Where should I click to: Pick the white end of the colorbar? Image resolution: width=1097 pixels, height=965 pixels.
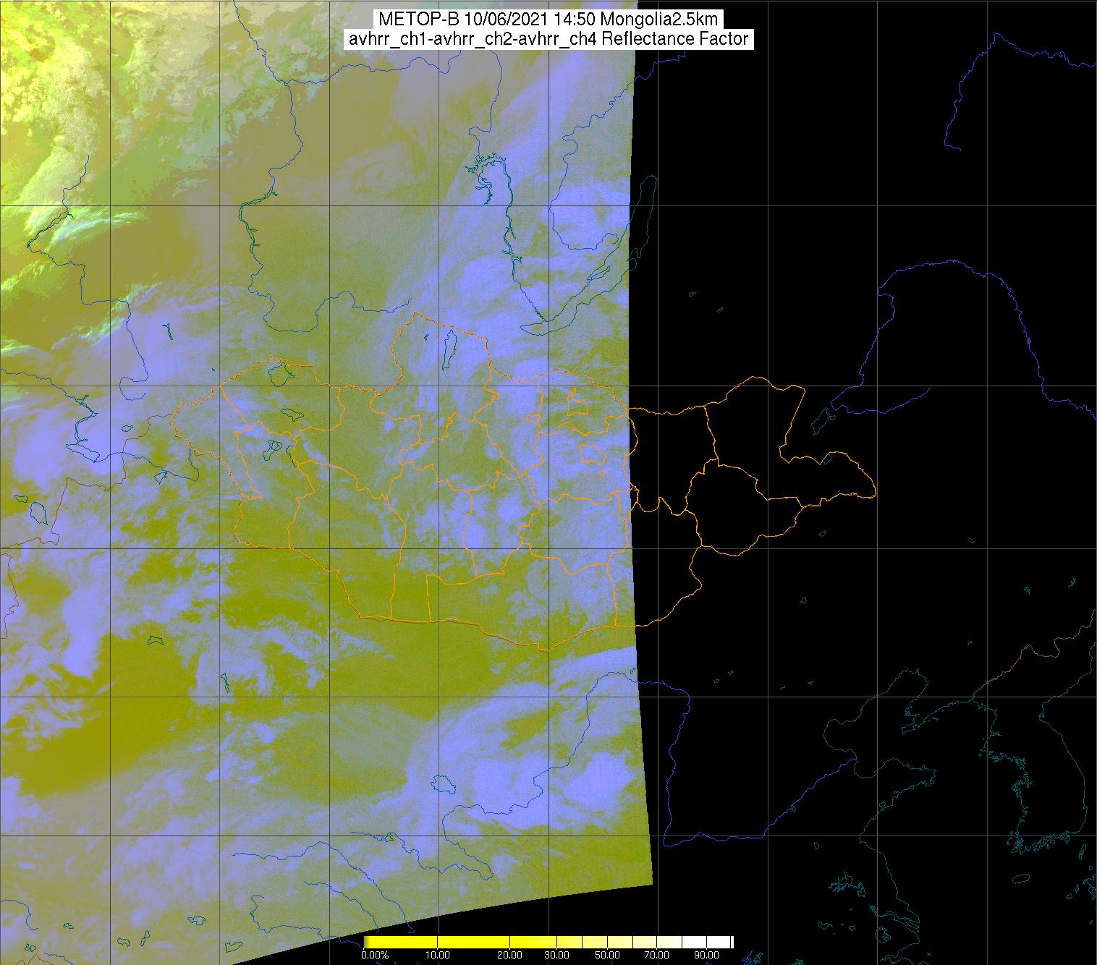point(720,942)
